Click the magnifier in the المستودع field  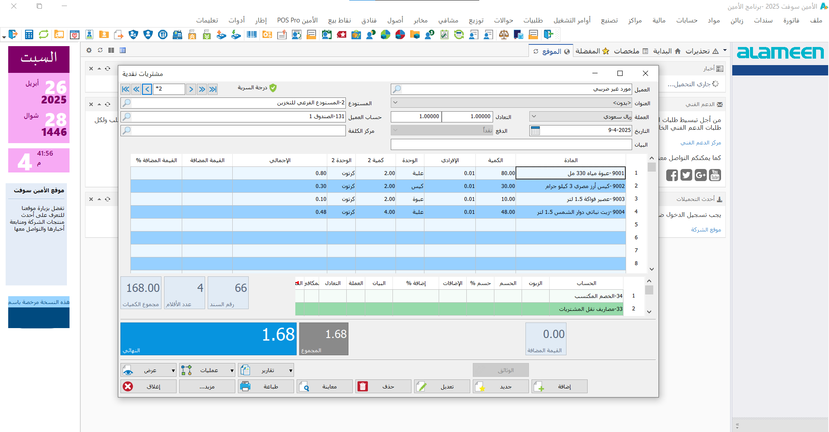coord(126,103)
